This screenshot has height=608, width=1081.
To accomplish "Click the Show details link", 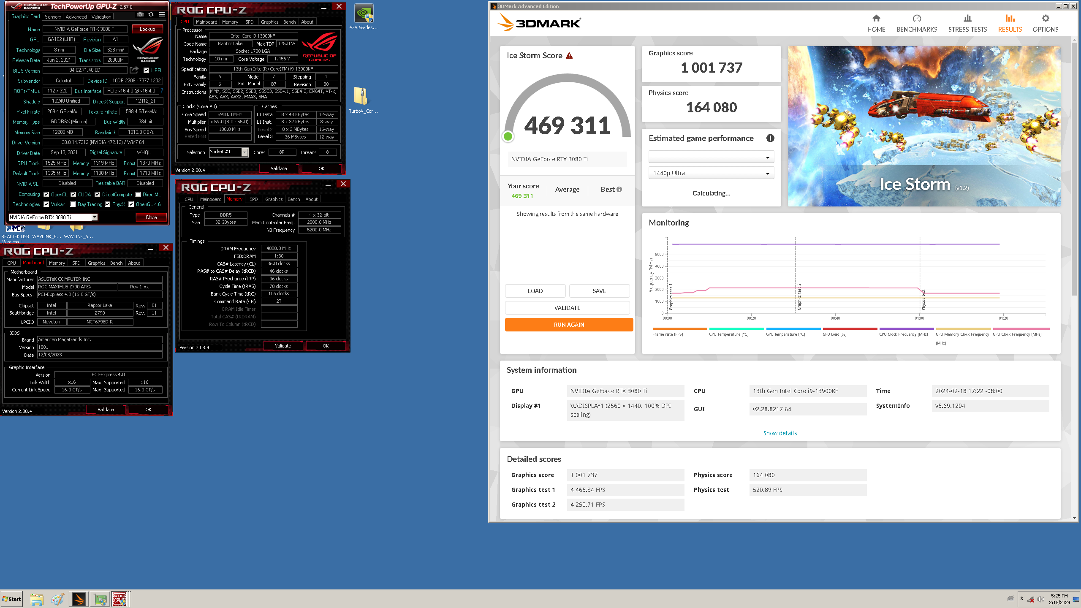I will click(x=780, y=433).
